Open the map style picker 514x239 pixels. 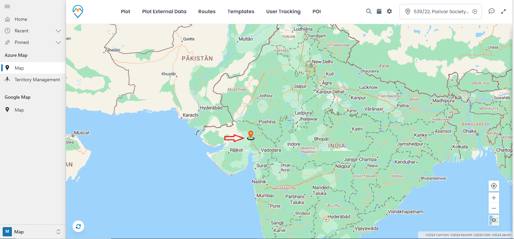494,220
